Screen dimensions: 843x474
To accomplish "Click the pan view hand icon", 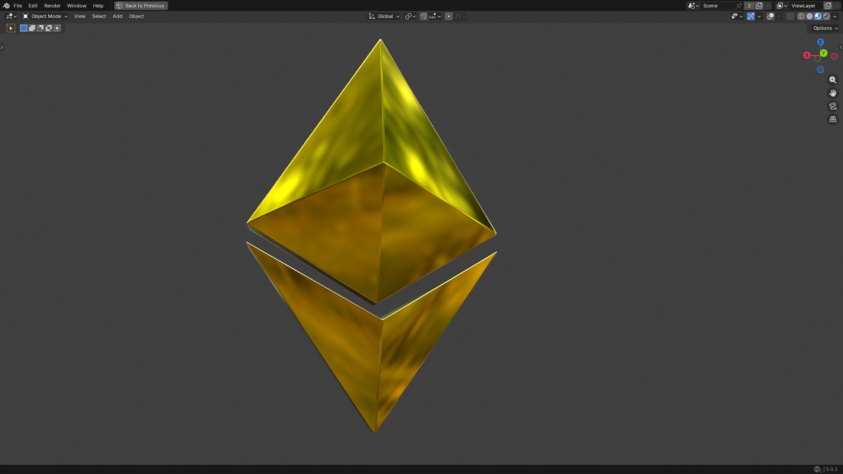I will [x=833, y=93].
